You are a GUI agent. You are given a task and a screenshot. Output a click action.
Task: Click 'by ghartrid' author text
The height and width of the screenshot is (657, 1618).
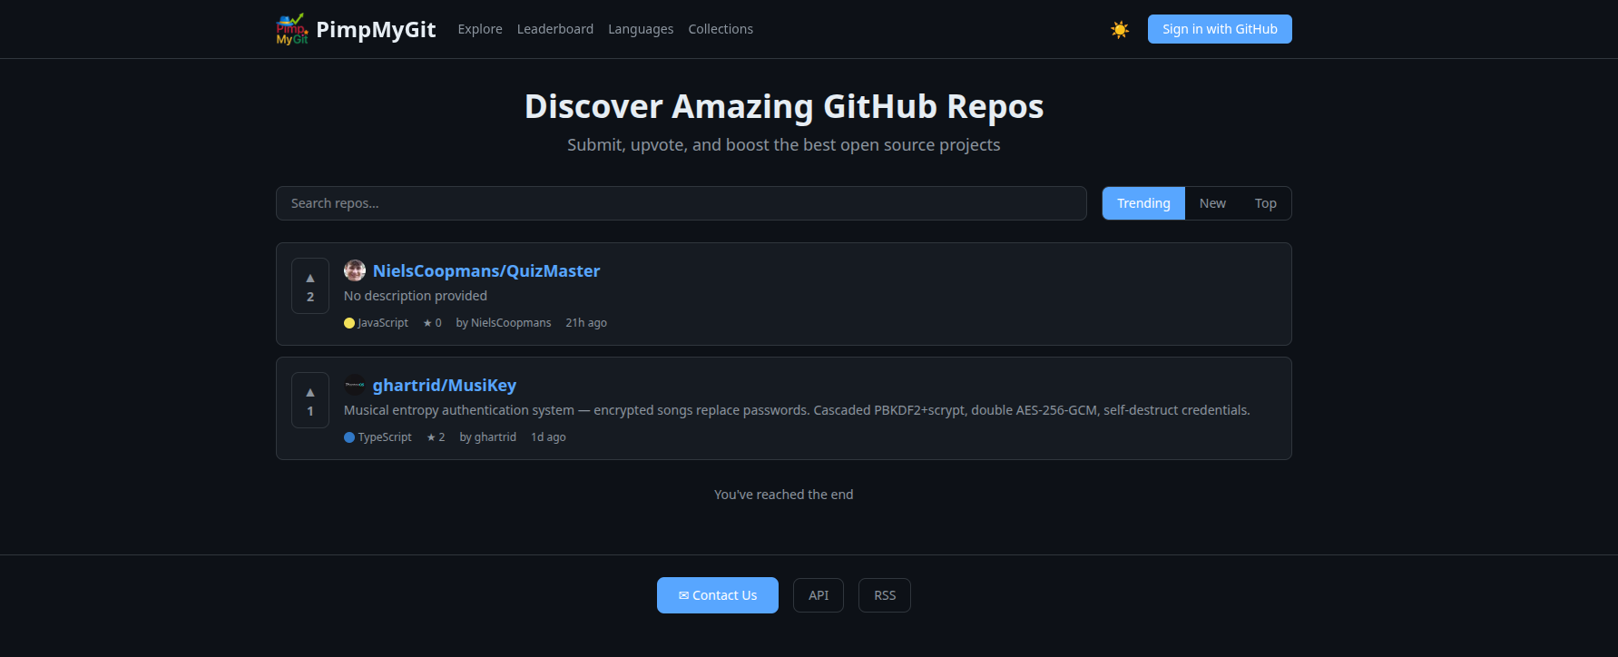click(x=488, y=437)
